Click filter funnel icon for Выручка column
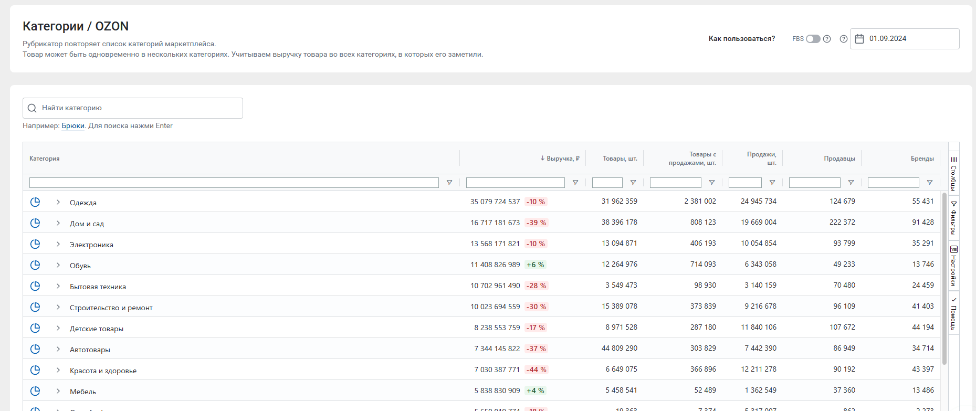 point(575,183)
